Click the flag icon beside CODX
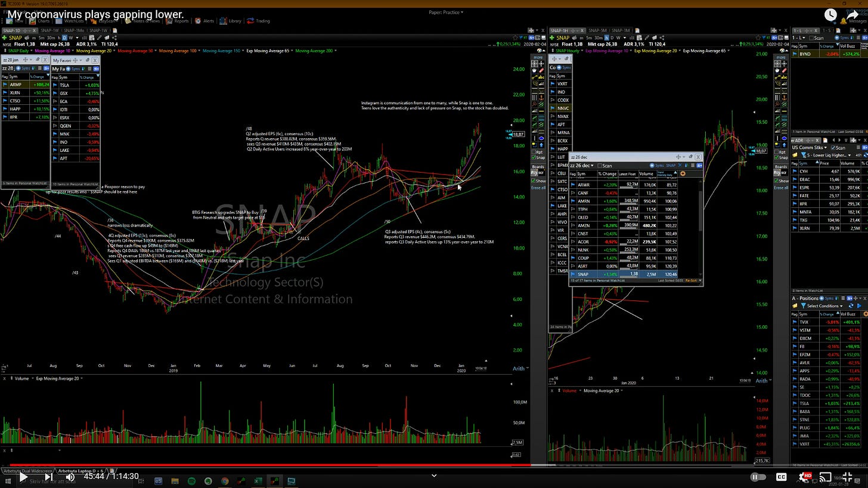The width and height of the screenshot is (868, 488). pyautogui.click(x=552, y=100)
